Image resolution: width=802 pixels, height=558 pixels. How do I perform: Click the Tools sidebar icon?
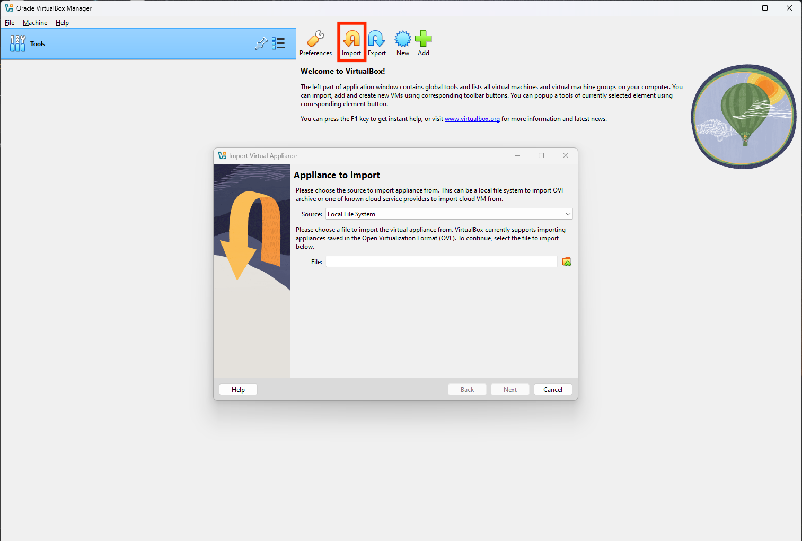point(17,43)
